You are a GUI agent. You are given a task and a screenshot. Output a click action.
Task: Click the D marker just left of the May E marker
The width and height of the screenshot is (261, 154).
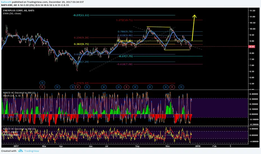point(73,87)
